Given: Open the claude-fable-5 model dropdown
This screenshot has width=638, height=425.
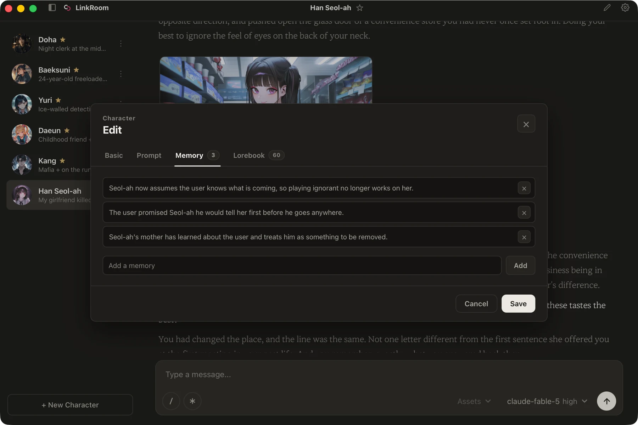Looking at the screenshot, I should (x=547, y=401).
